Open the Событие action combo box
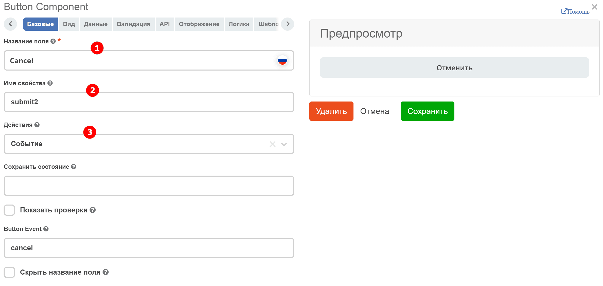 (x=149, y=144)
